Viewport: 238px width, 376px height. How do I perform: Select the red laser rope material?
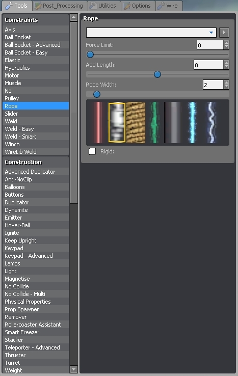point(98,123)
